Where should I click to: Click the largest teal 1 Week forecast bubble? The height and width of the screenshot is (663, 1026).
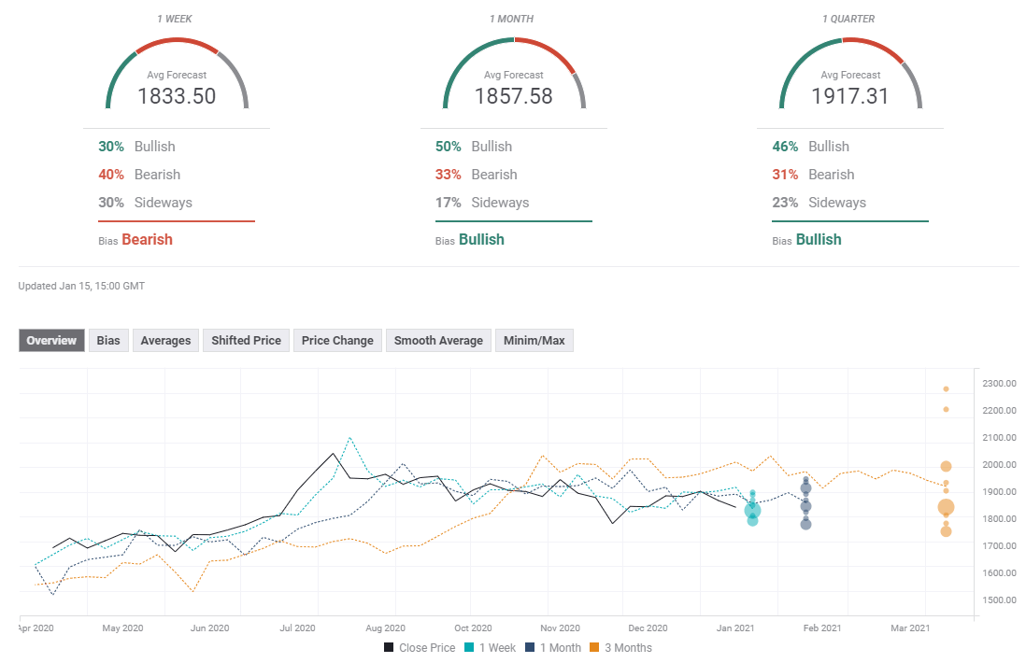pos(752,510)
